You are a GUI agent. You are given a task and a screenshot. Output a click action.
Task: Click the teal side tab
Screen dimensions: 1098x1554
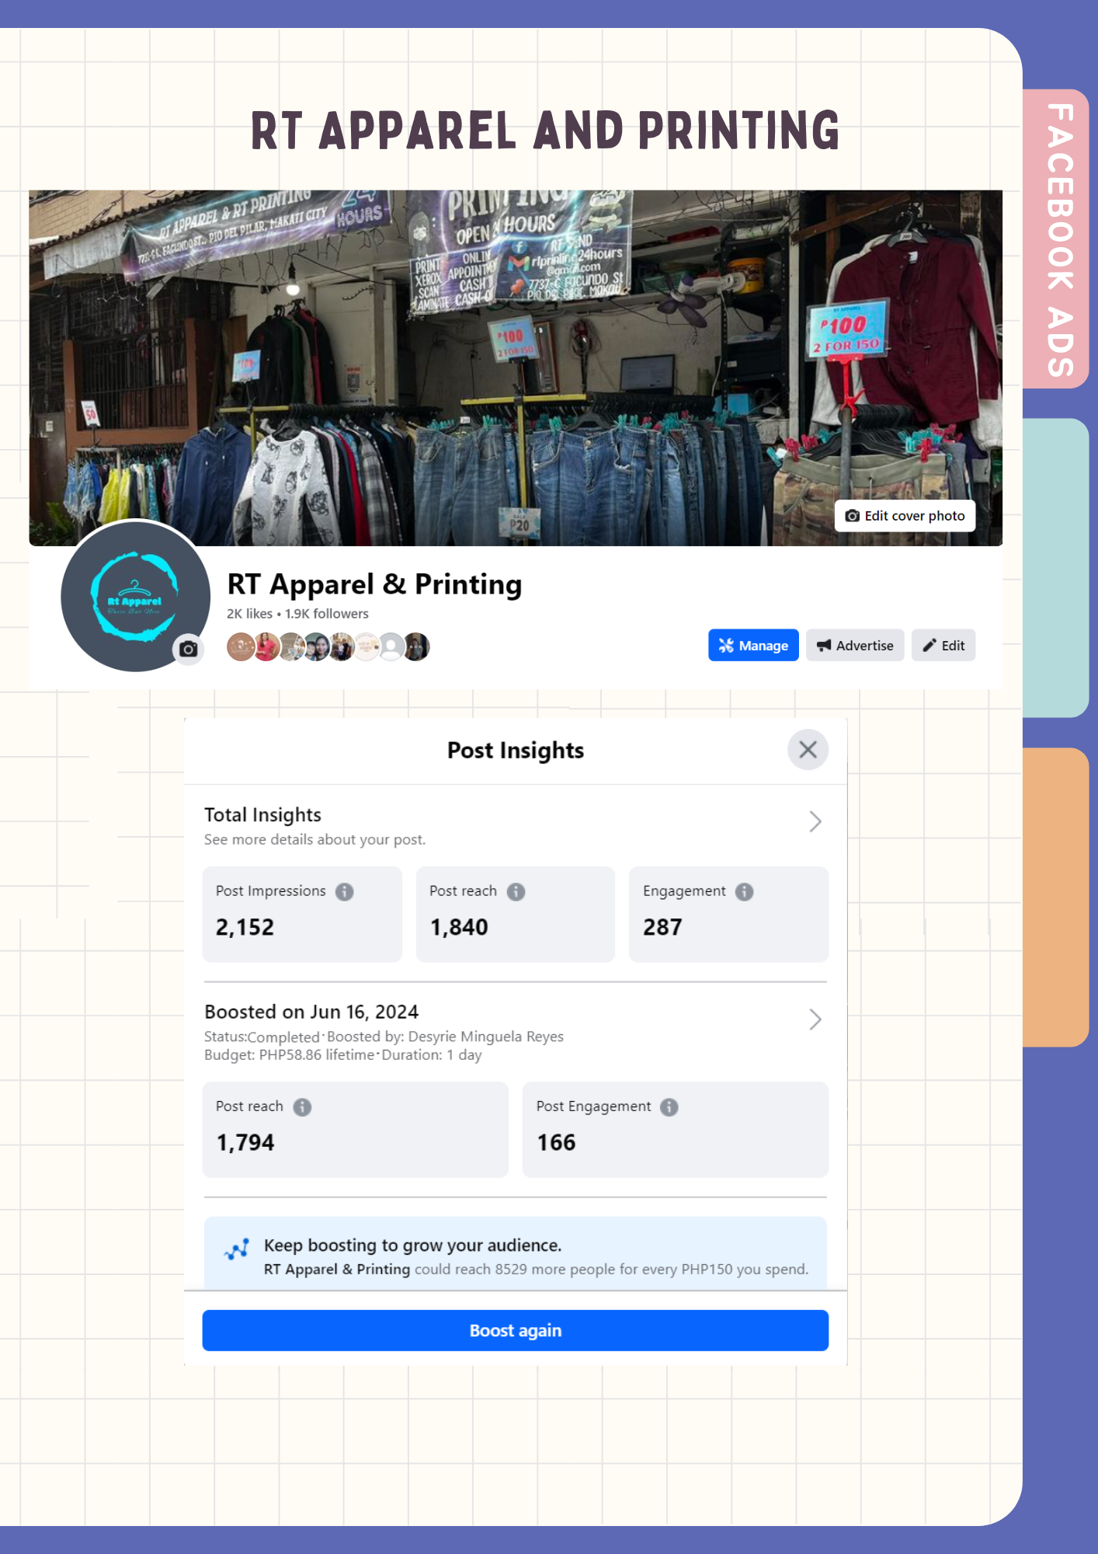(x=1056, y=568)
